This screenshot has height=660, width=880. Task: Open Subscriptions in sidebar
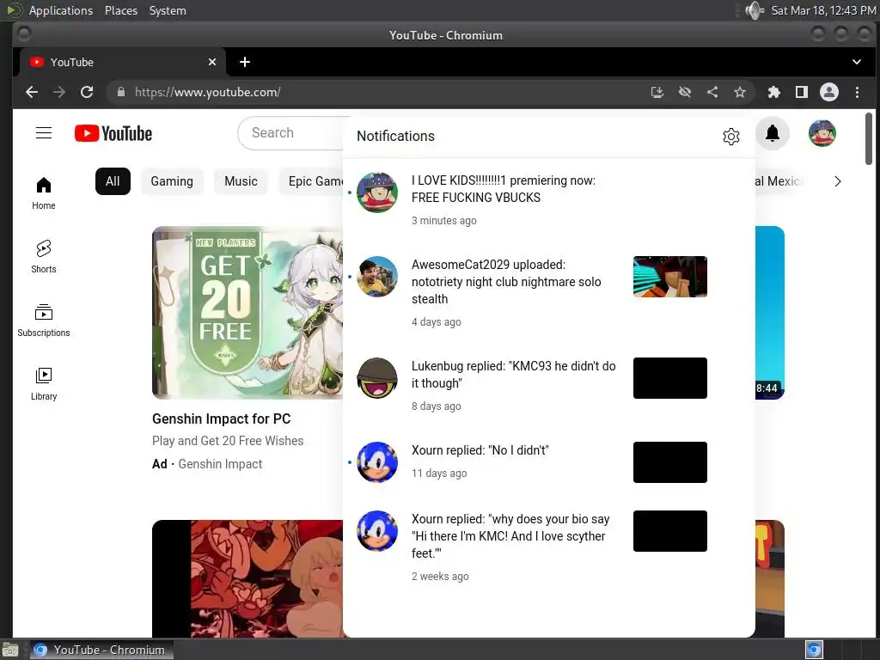click(44, 321)
